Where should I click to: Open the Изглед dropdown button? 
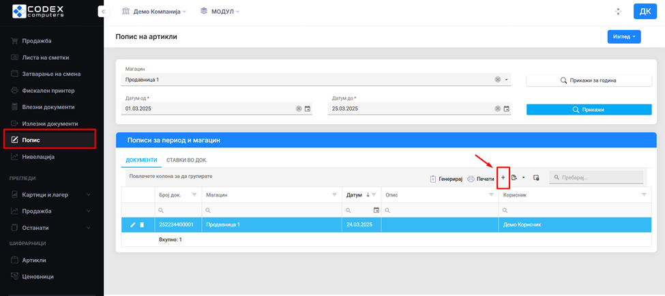[623, 37]
